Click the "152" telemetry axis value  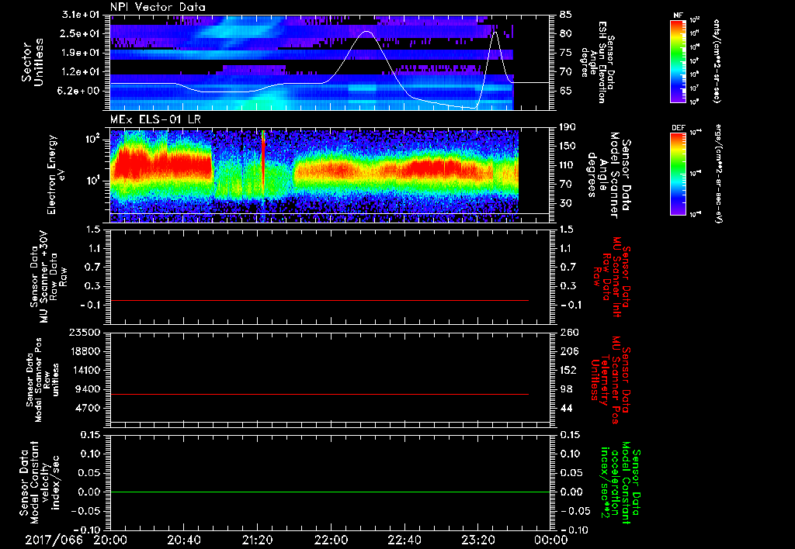568,370
